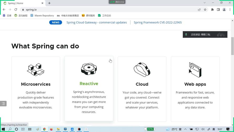
Task: Open the clock showing 9:07
Action: [x=220, y=129]
